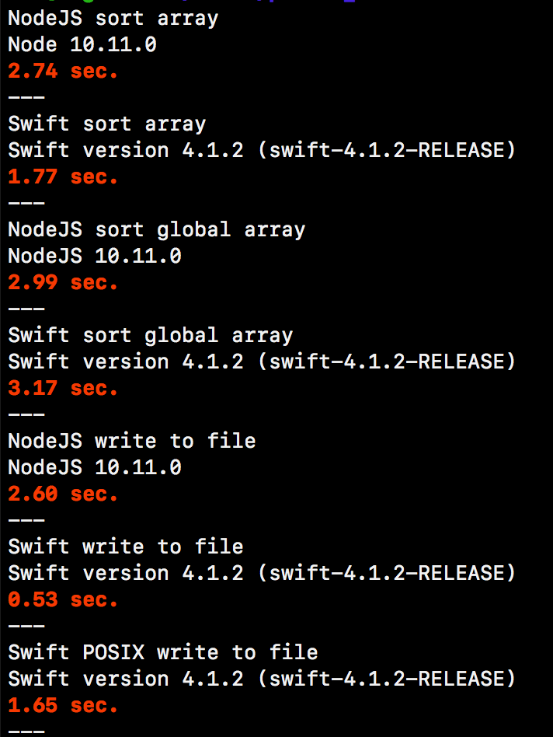Viewport: 553px width, 737px height.
Task: Select the "Swift sort array" heading line
Action: [x=107, y=124]
